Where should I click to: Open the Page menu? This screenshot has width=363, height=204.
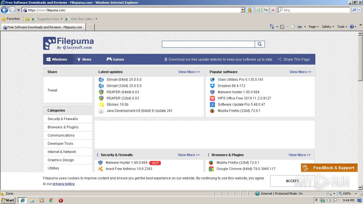[313, 27]
